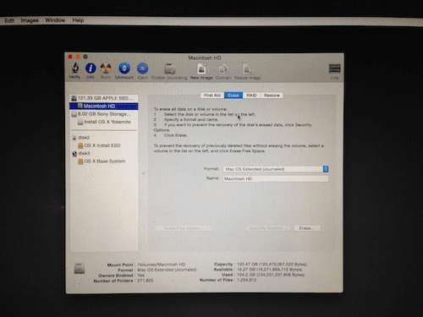The width and height of the screenshot is (423, 317).
Task: Click the Available value 16.27 GB
Action: pyautogui.click(x=269, y=270)
